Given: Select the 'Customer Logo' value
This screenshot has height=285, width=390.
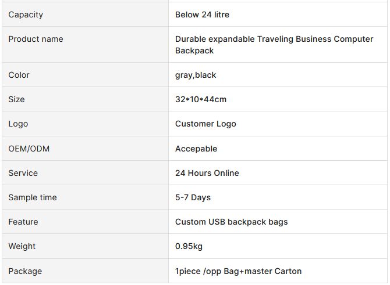Looking at the screenshot, I should 205,124.
